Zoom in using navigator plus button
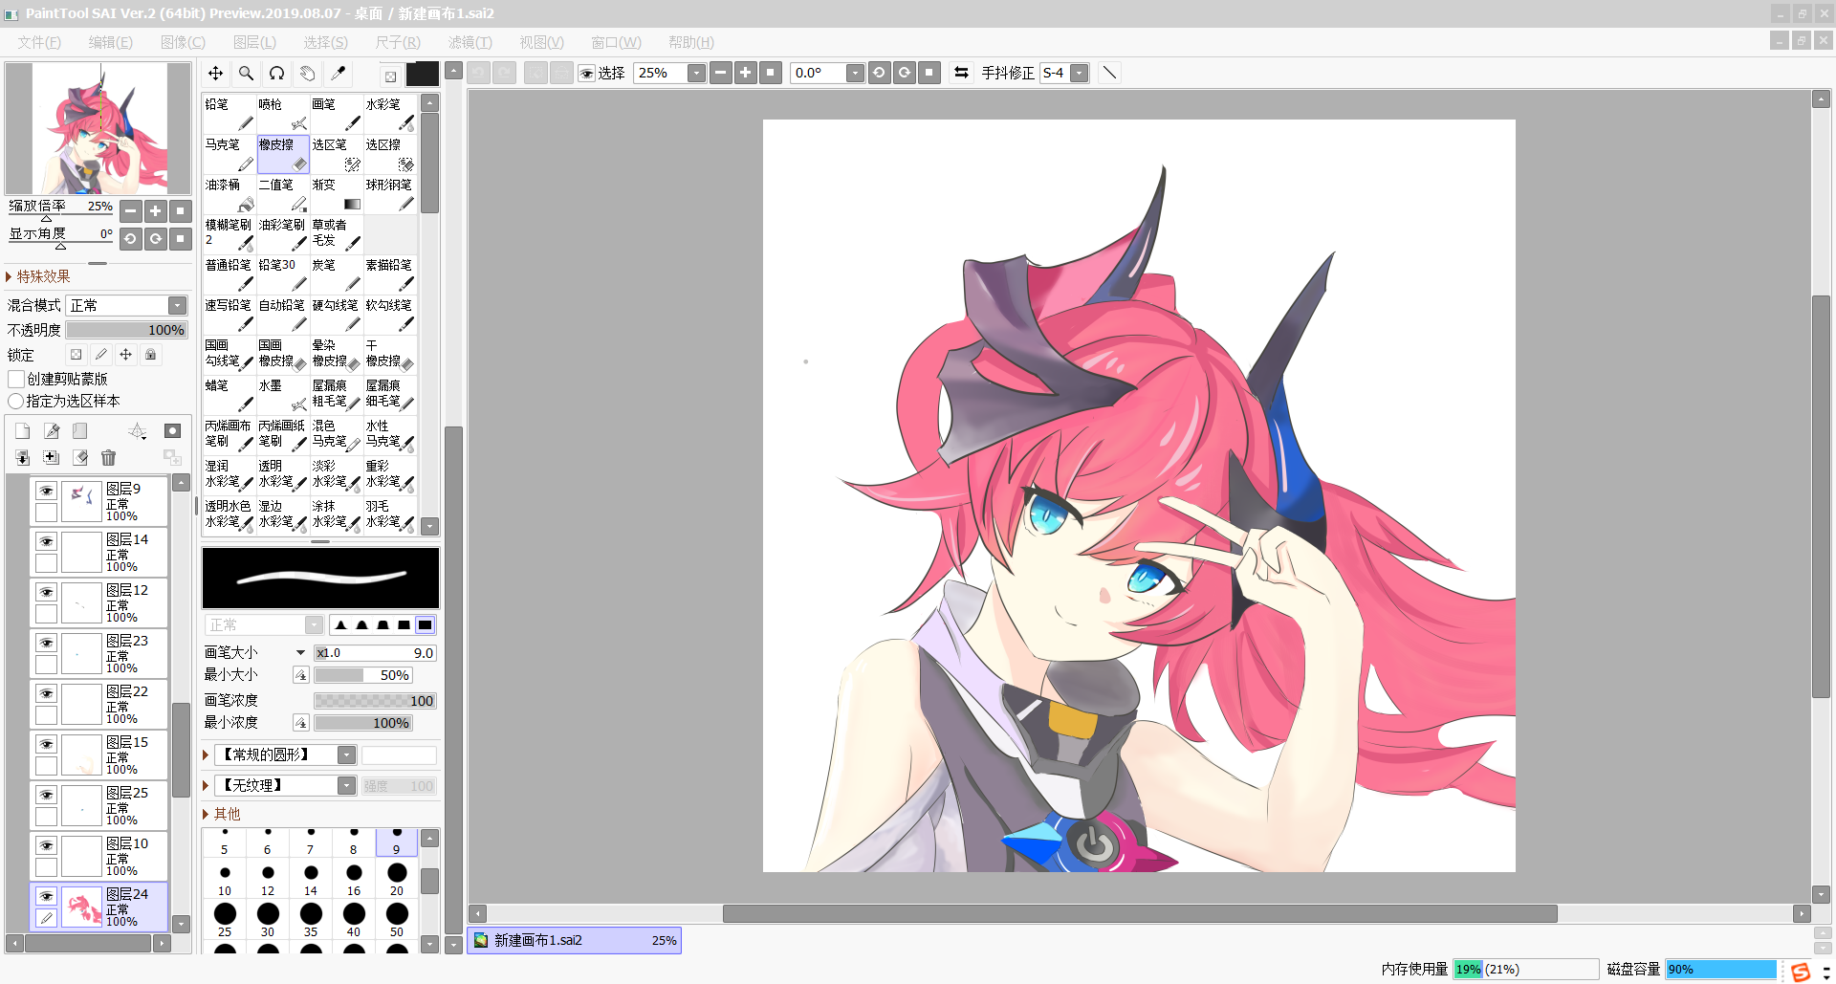Viewport: 1836px width, 984px height. [x=156, y=211]
